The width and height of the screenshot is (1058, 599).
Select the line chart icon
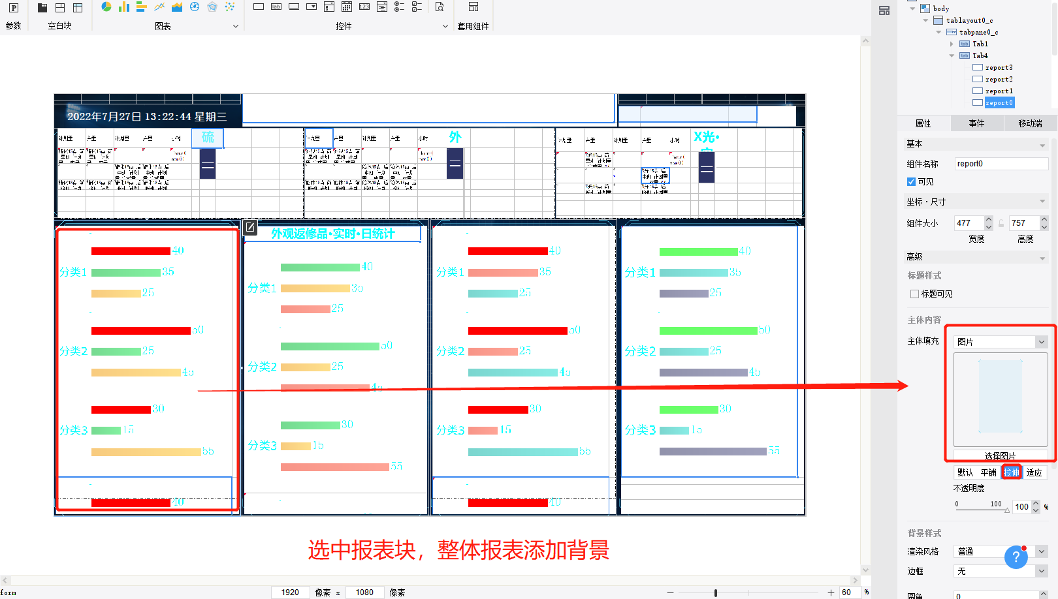point(159,7)
